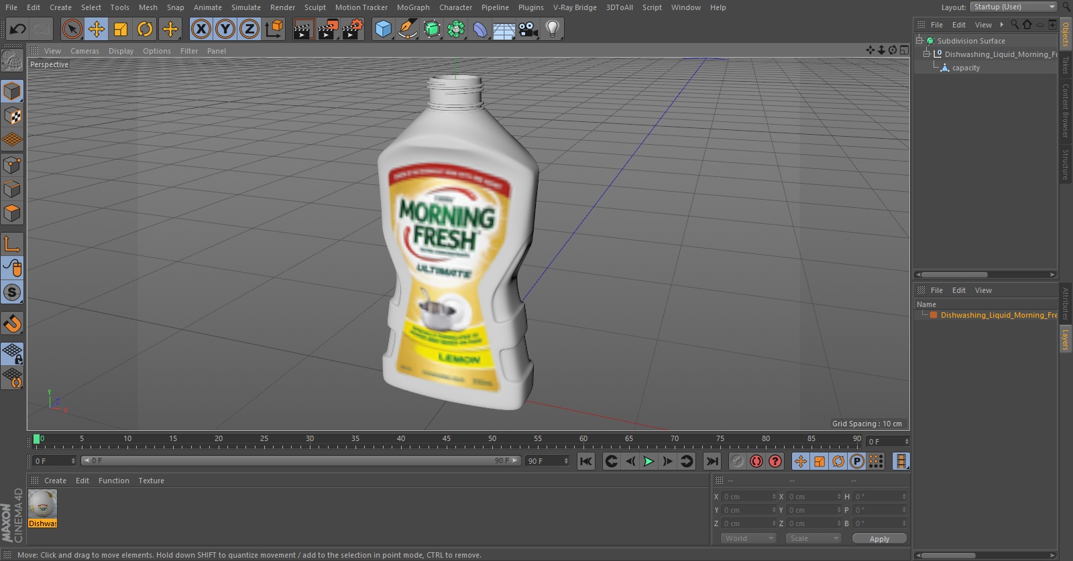Toggle the coordinate system icon
Image resolution: width=1073 pixels, height=561 pixels.
(274, 29)
